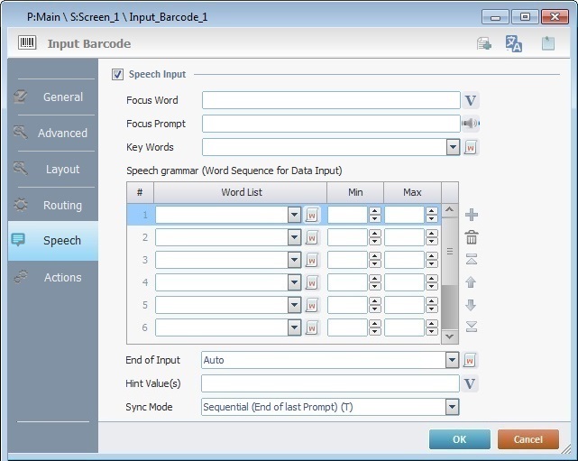
Task: Click the Max column header
Action: 412,192
